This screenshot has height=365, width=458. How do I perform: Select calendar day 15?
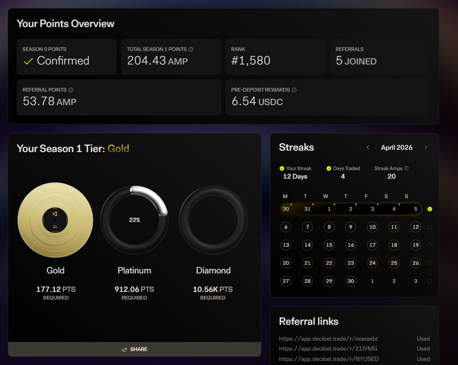[329, 245]
